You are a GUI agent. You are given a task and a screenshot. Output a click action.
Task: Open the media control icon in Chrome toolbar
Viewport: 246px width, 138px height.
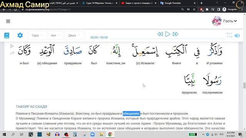213,9
